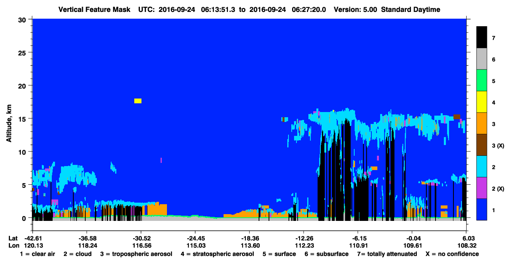Click the '4 = stratospheric aerosol' key text
The height and width of the screenshot is (265, 518).
click(217, 254)
